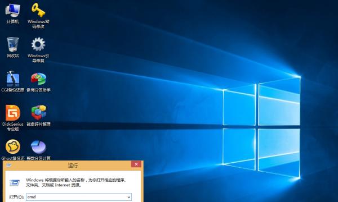Click the Windows logo on the desktop wallpaper
Viewport: 338px width, 202px height.
point(261,127)
